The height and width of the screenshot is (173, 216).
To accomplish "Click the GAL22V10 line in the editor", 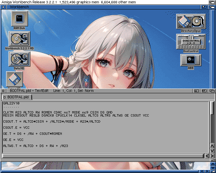I will pyautogui.click(x=11, y=103).
